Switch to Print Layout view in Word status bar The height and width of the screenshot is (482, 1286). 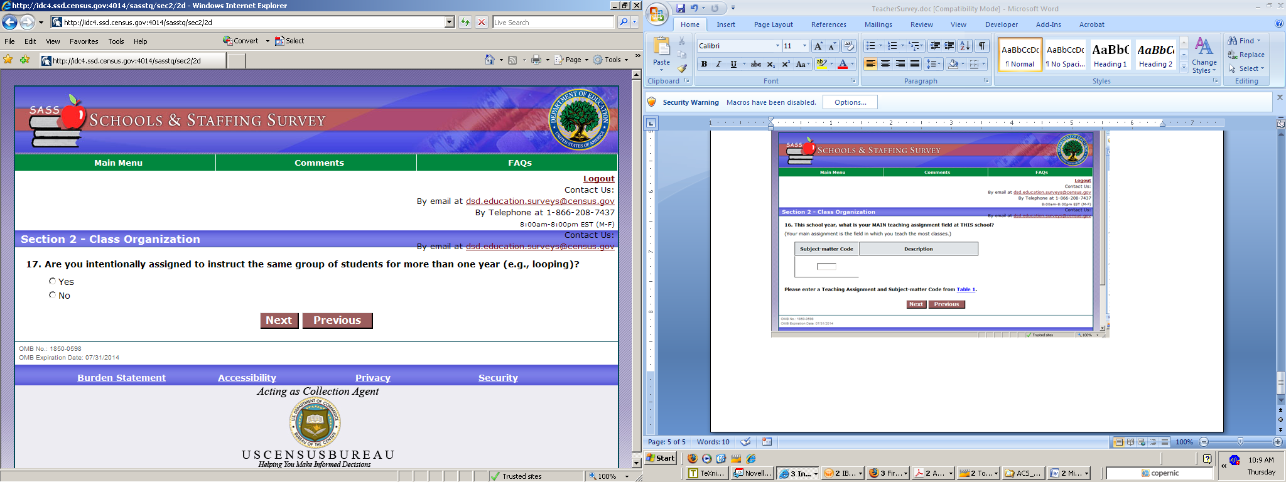pyautogui.click(x=1119, y=442)
